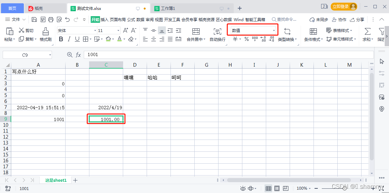Click the formula bar input showing 1001
Screen dimensions: 389x193
pos(228,55)
